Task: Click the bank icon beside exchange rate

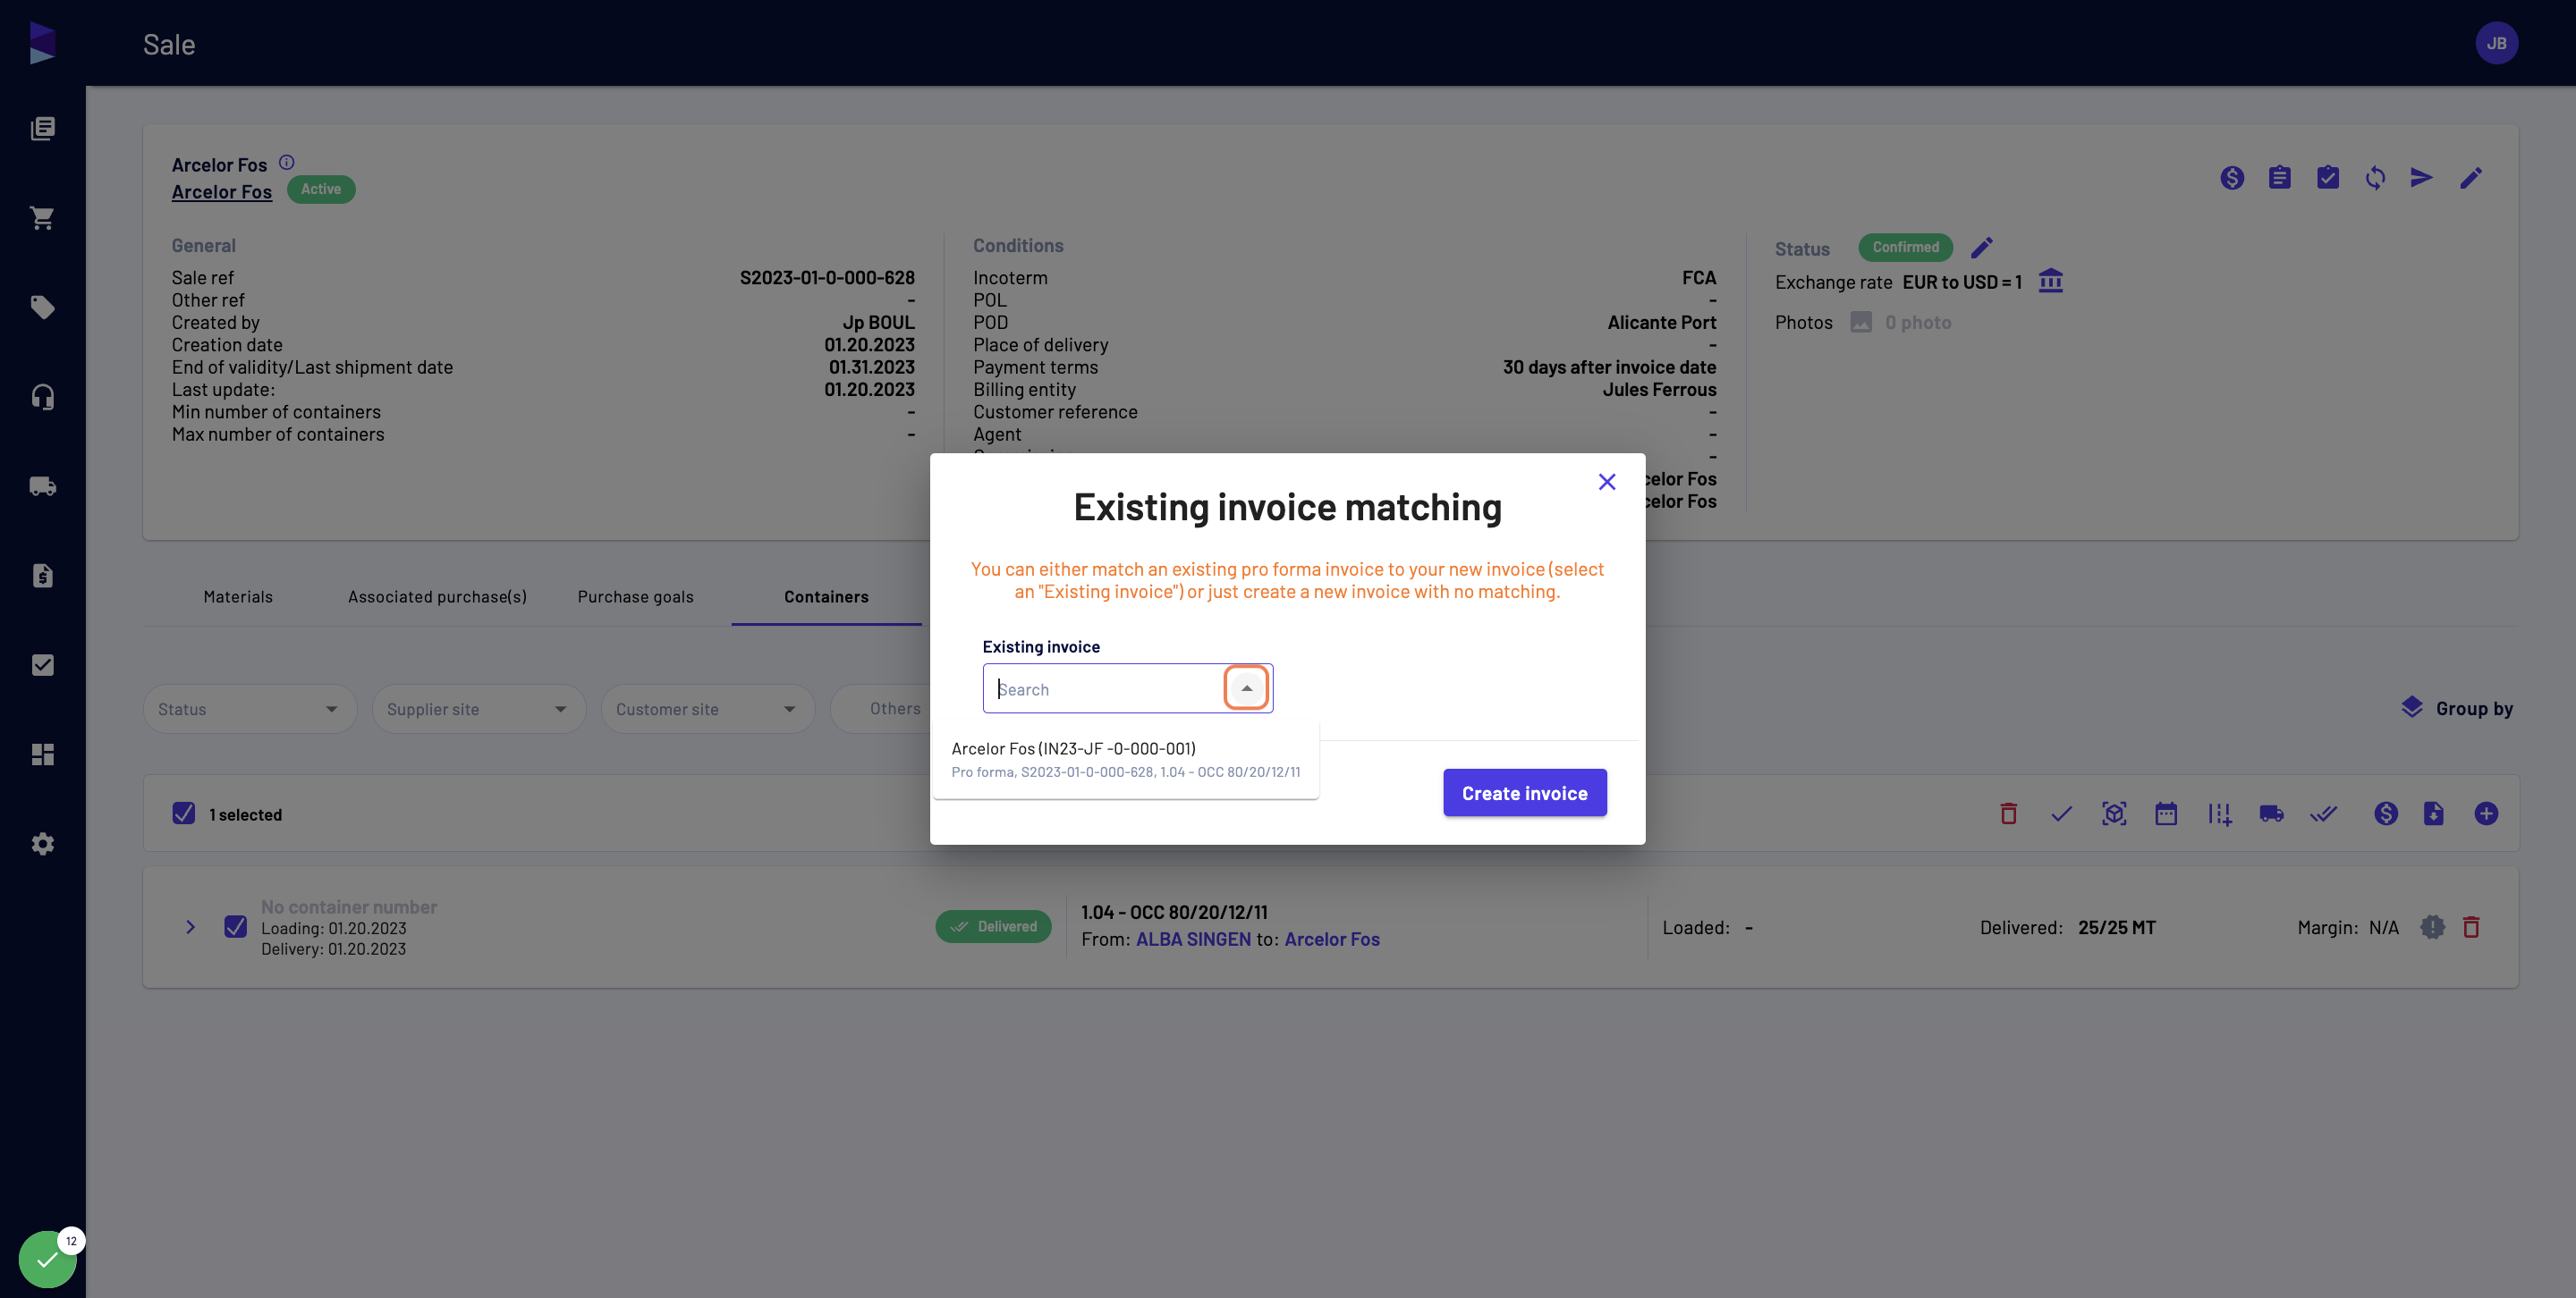Action: pos(2051,281)
